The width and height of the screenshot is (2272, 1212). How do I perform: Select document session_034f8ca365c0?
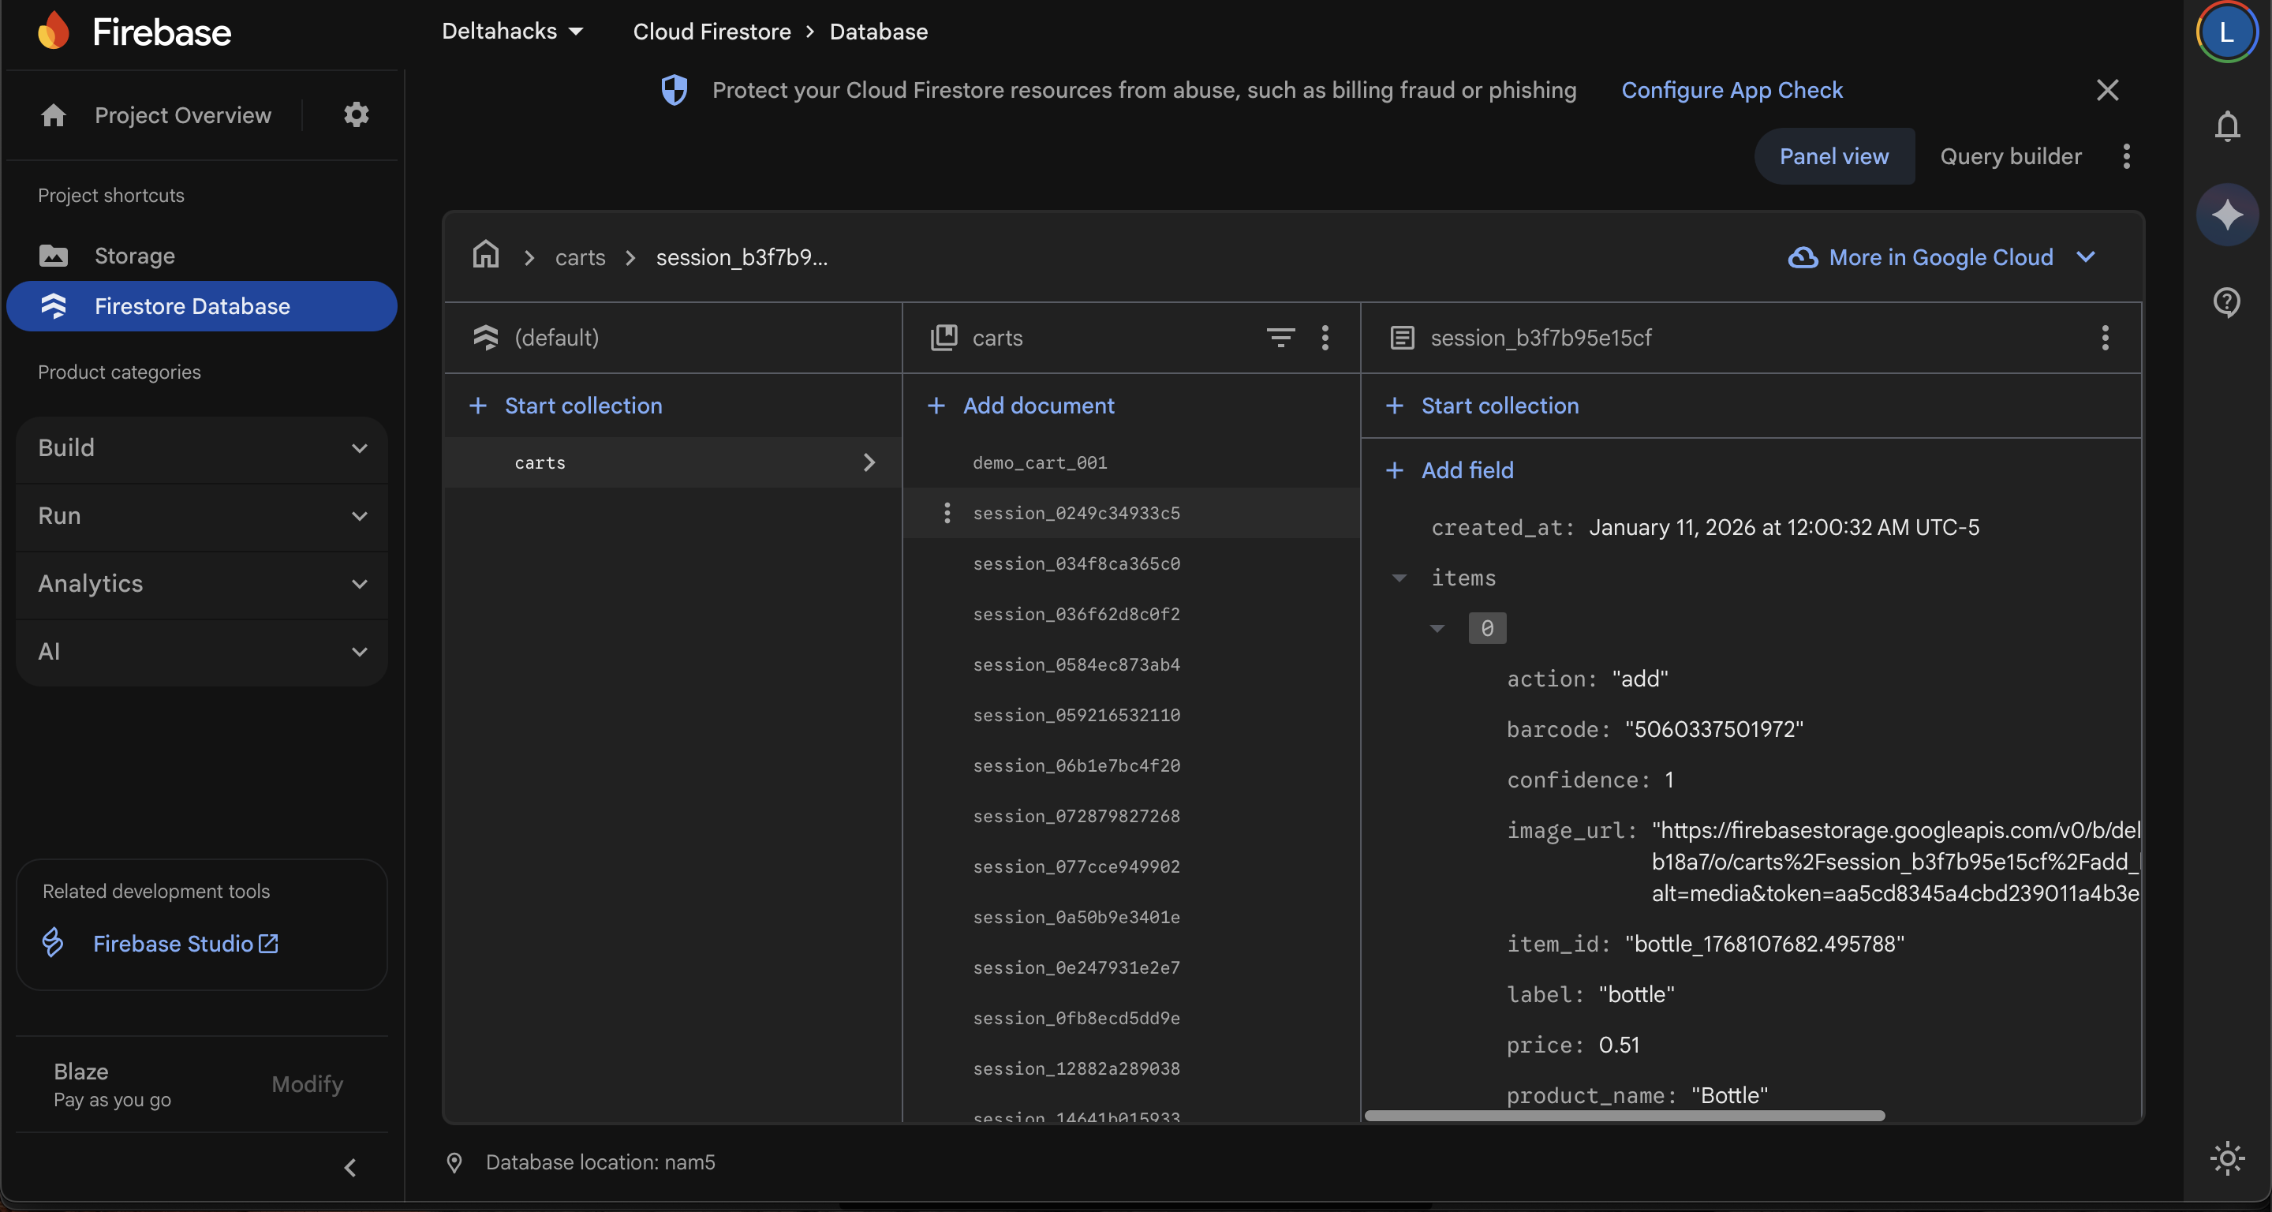tap(1075, 563)
